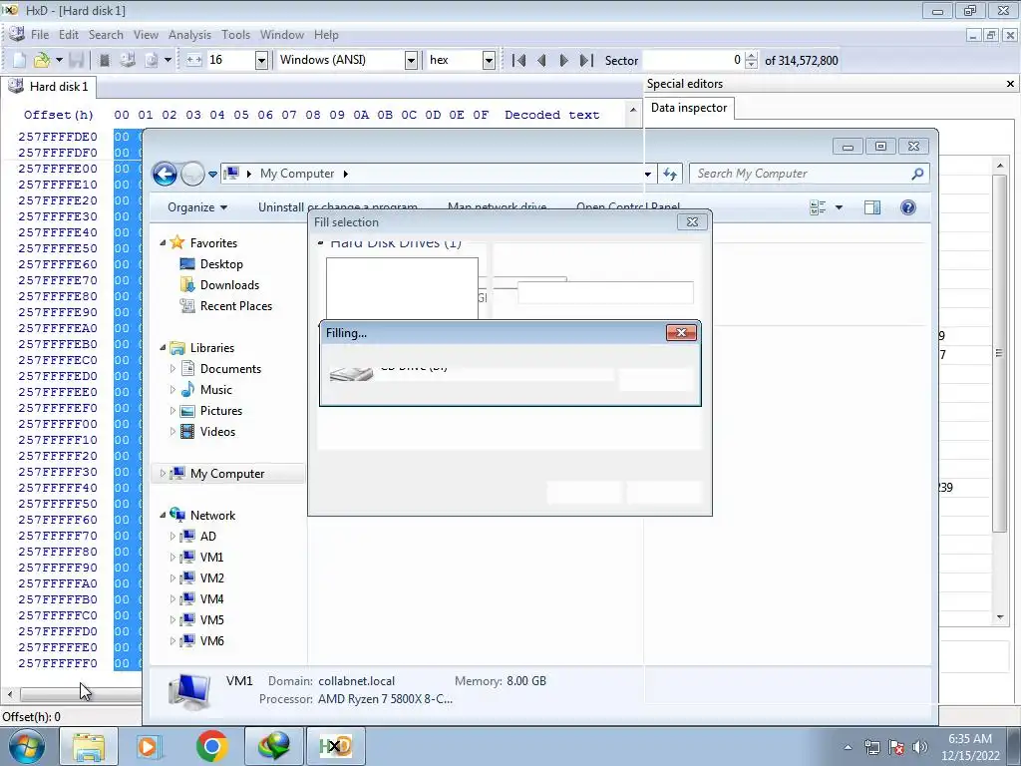Open the Organize dropdown in Explorer
Viewport: 1021px width, 766px height.
click(197, 207)
